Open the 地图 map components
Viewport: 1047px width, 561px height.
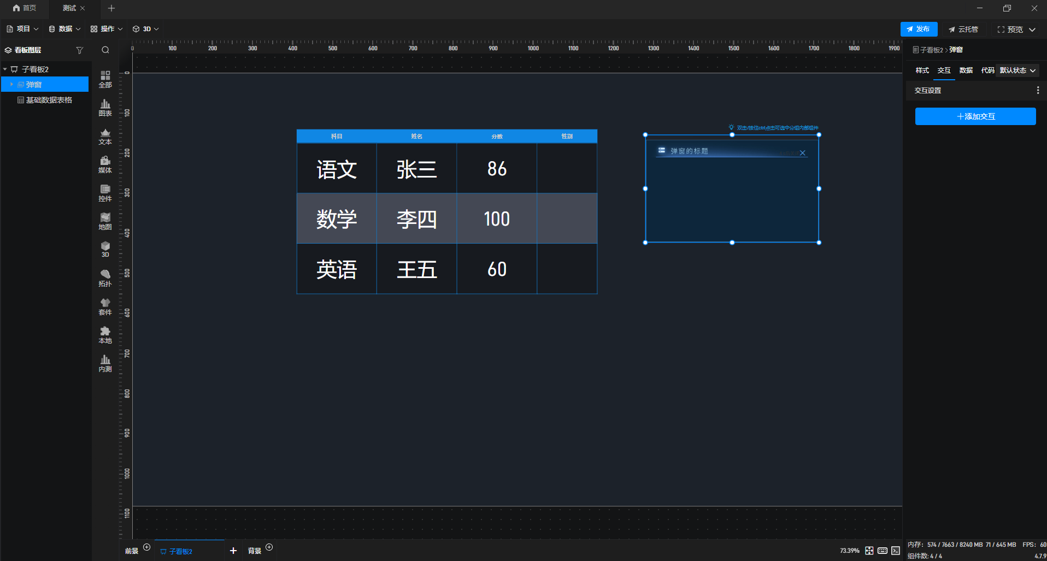tap(105, 221)
